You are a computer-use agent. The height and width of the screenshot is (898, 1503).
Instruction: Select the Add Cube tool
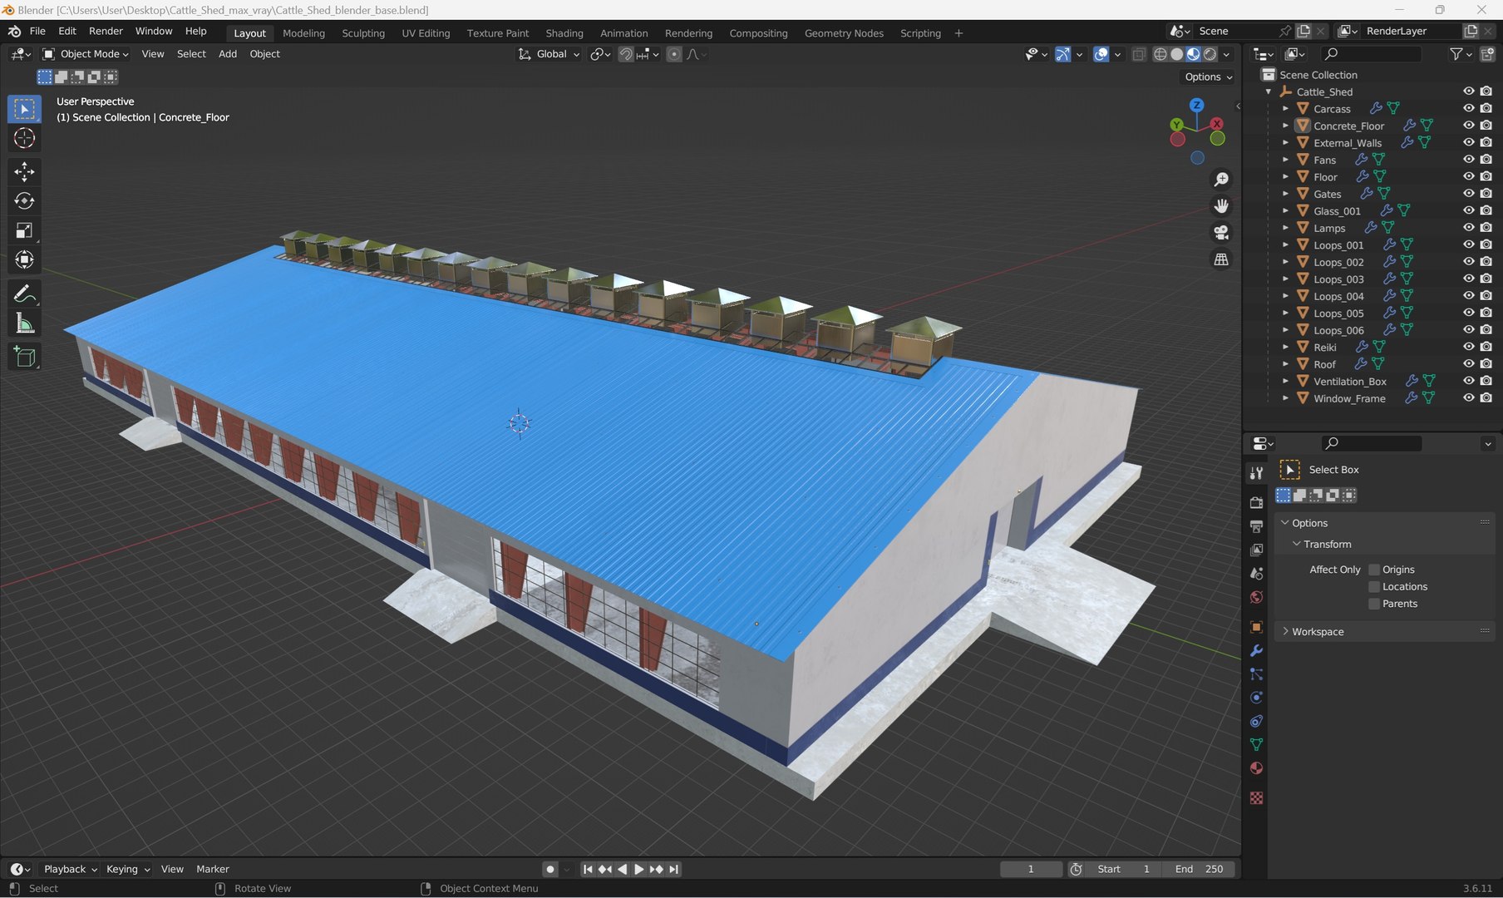24,358
